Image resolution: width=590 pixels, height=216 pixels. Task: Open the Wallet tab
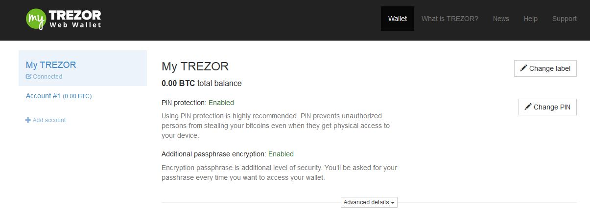[x=398, y=19]
